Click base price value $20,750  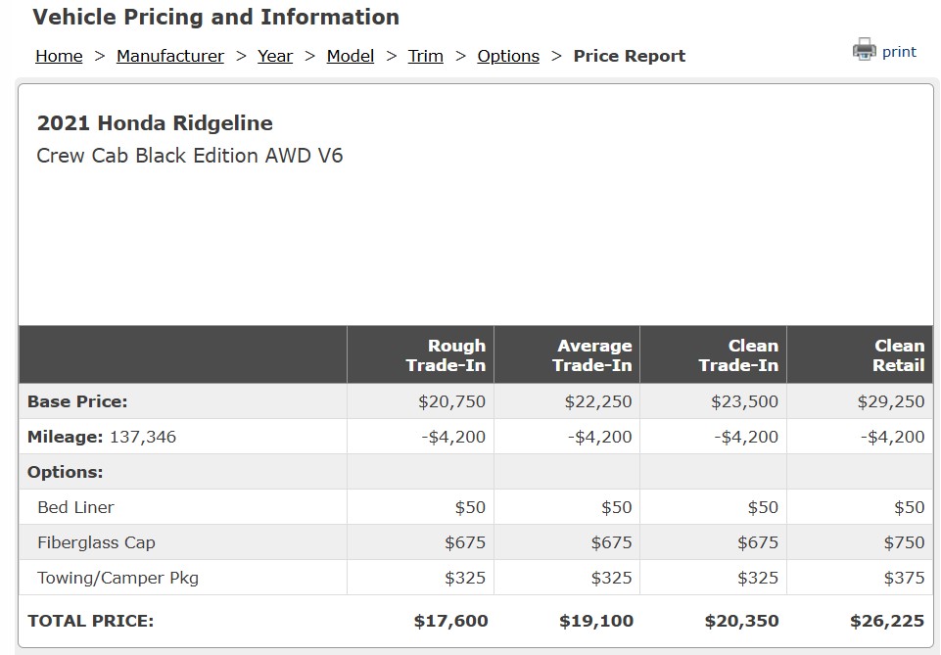pos(452,401)
